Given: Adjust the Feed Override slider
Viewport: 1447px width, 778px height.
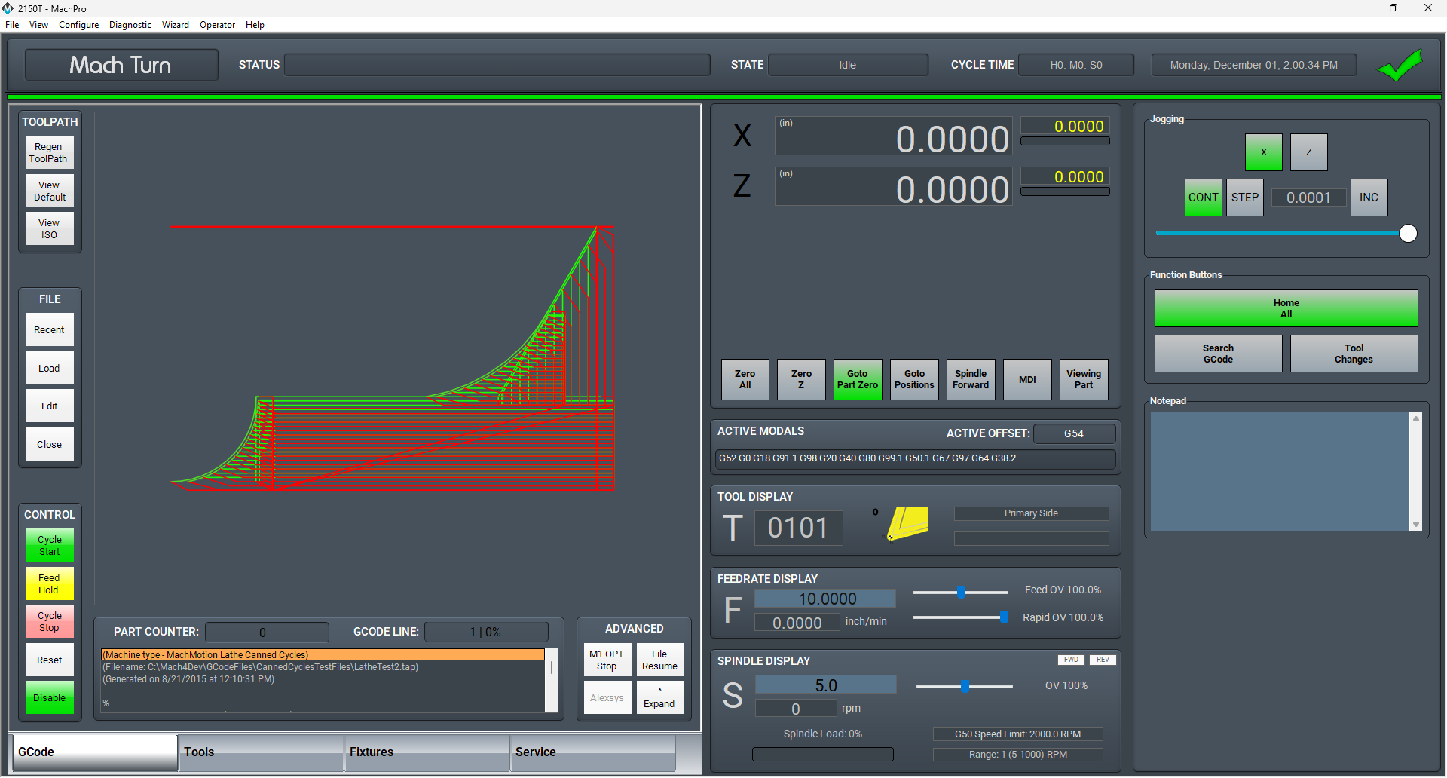Looking at the screenshot, I should point(961,593).
